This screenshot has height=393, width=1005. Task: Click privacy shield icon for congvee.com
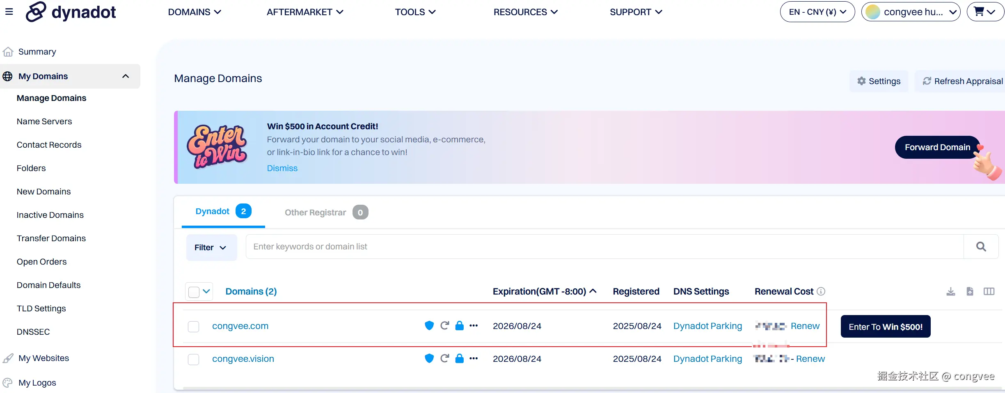point(429,326)
